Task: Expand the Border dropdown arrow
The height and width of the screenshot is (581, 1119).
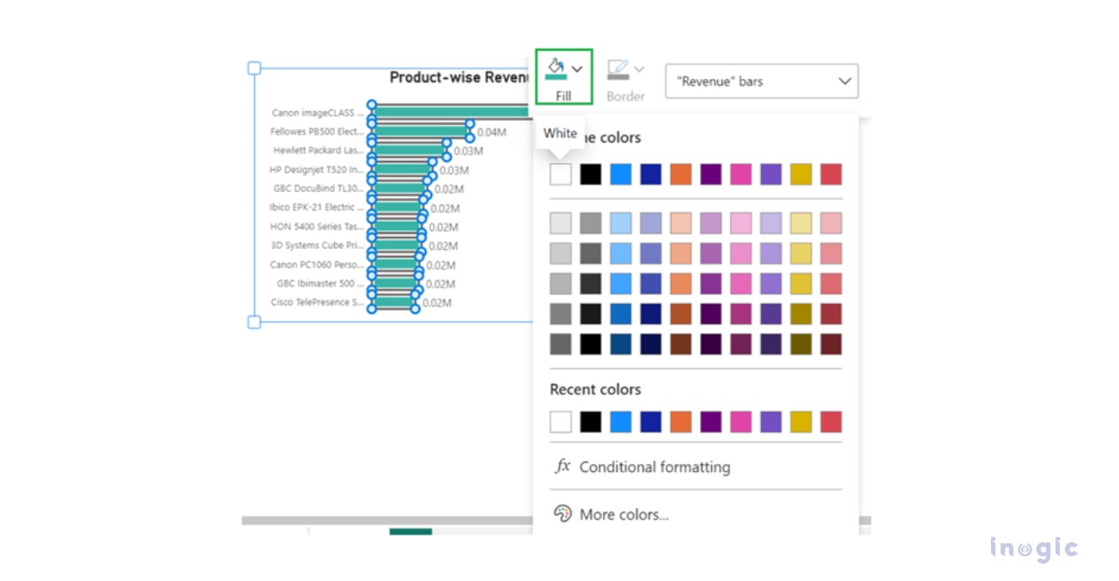Action: [639, 69]
